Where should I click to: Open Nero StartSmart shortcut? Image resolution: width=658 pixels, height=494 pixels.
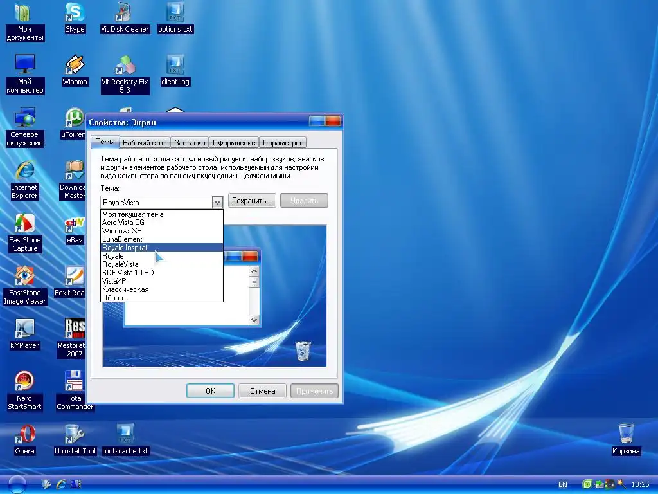tap(25, 391)
